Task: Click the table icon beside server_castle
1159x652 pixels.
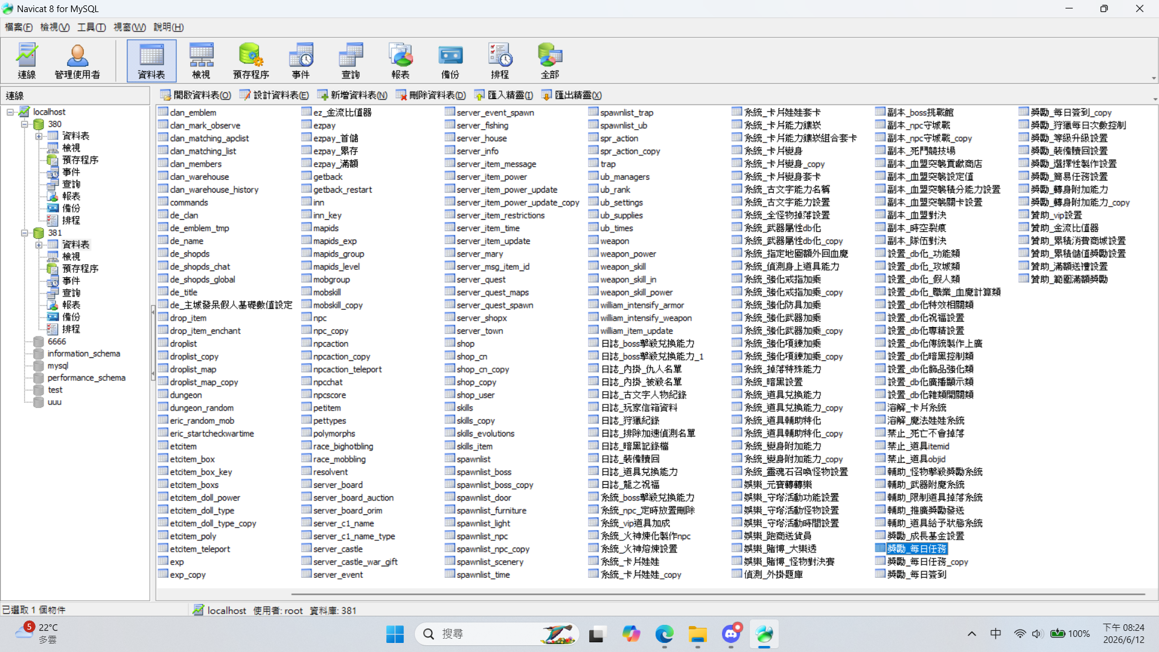Action: pyautogui.click(x=307, y=548)
